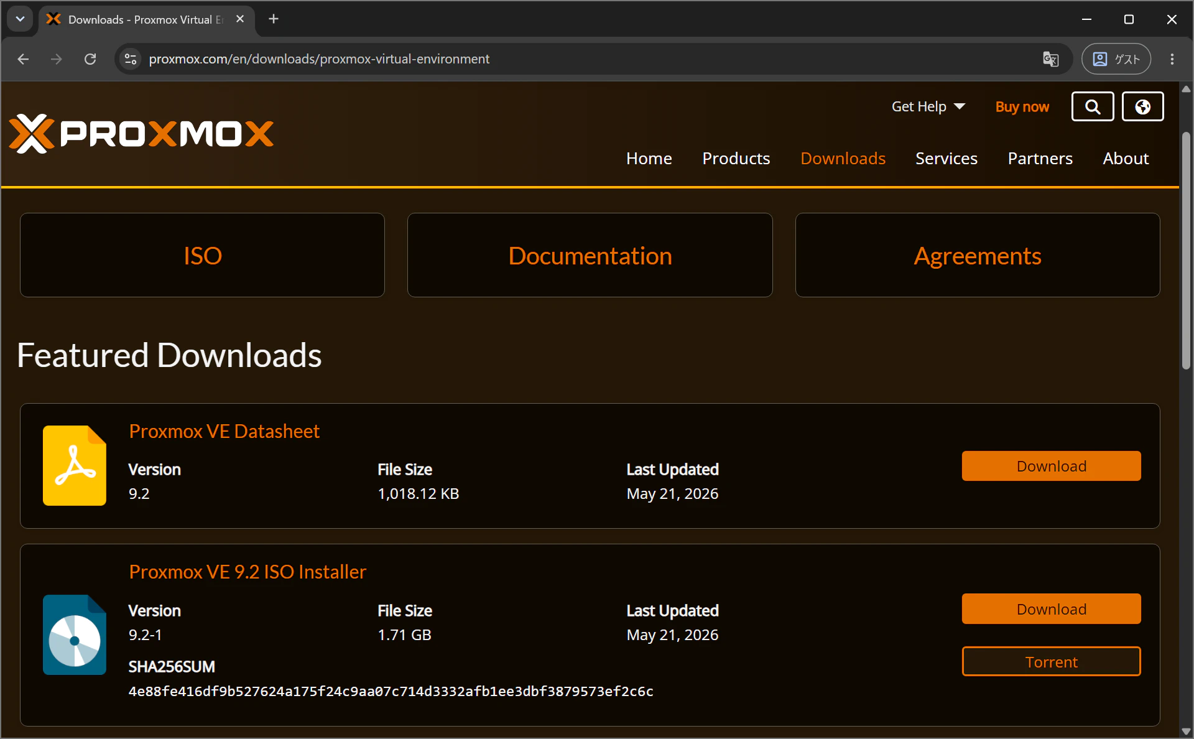The height and width of the screenshot is (739, 1194).
Task: Click the Torrent button for ISO Installer
Action: (1051, 661)
